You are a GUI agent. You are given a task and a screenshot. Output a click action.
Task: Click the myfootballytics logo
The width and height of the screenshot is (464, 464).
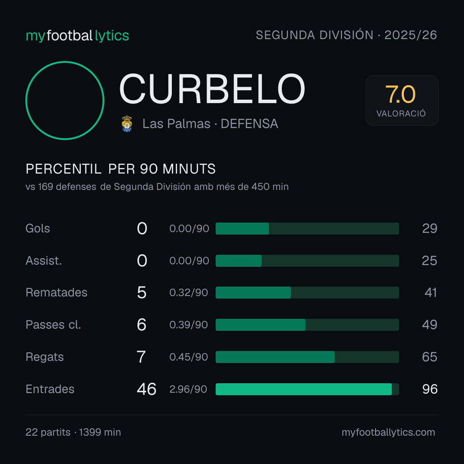(77, 36)
